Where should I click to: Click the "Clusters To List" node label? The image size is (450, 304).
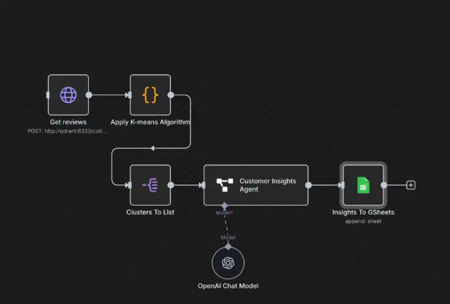(150, 212)
